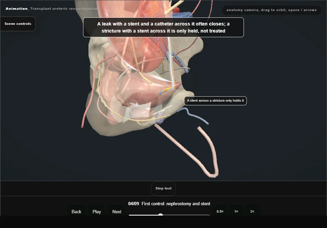
Task: Click the timeline progress slider handle
Action: click(x=160, y=215)
